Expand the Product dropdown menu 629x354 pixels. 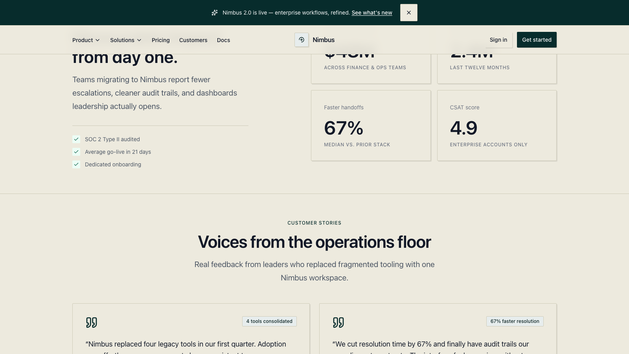(86, 40)
